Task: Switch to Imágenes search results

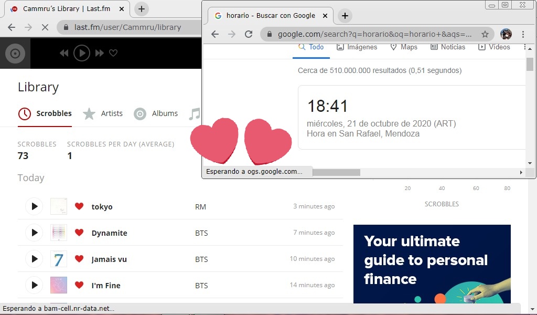Action: coord(357,47)
